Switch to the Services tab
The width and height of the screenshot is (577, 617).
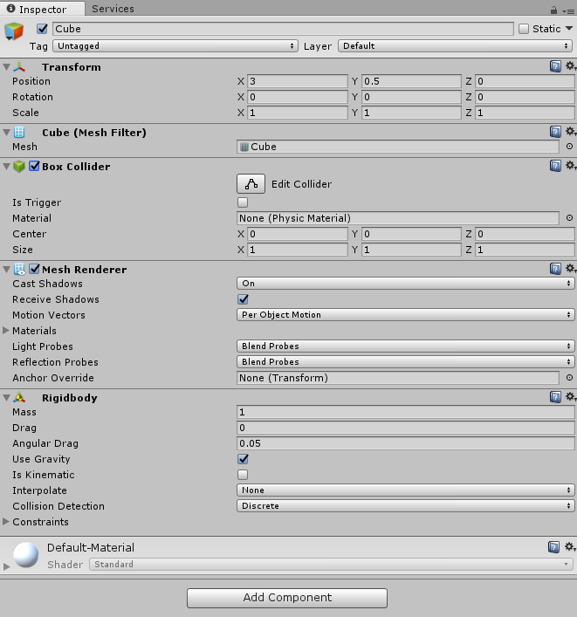click(113, 9)
